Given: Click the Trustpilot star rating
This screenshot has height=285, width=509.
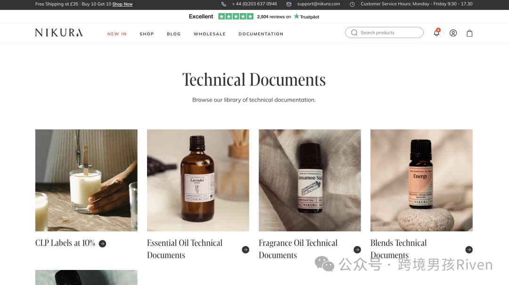Looking at the screenshot, I should coord(236,16).
